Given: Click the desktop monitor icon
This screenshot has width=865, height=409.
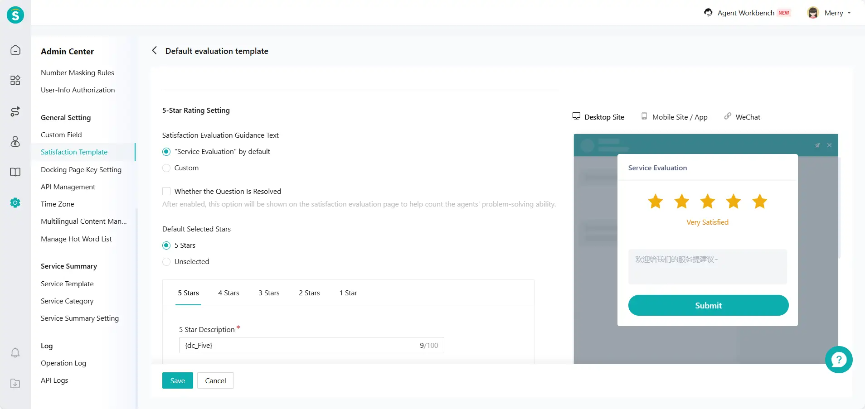Looking at the screenshot, I should [x=576, y=116].
